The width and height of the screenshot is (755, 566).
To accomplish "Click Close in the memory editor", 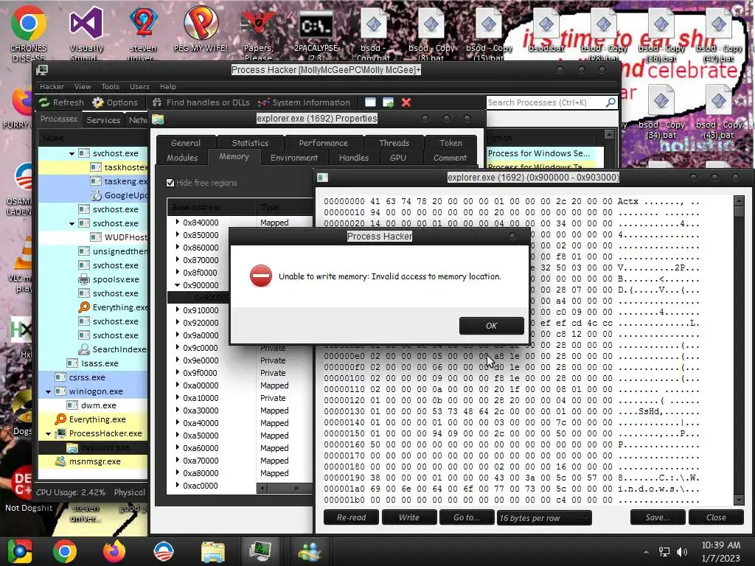I will pos(715,517).
